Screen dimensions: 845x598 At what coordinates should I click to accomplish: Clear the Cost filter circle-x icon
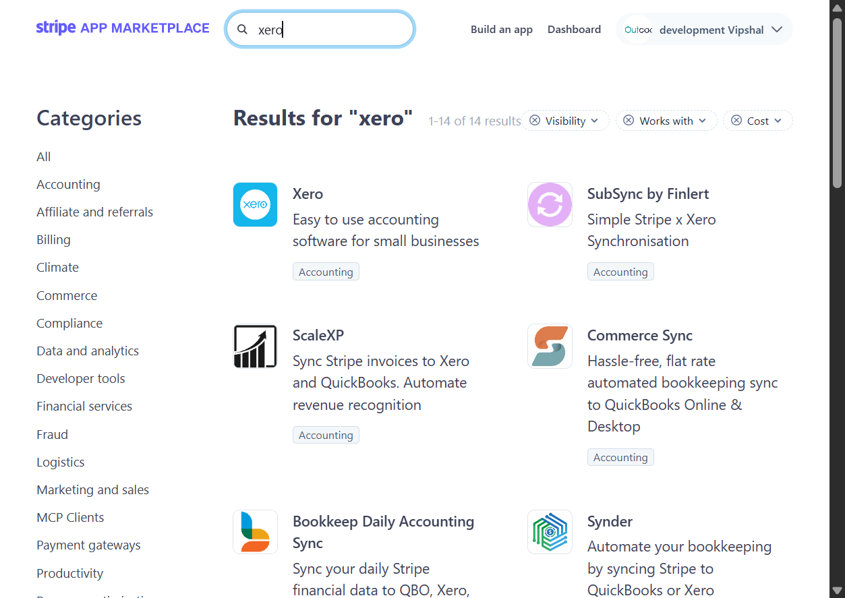pos(736,121)
